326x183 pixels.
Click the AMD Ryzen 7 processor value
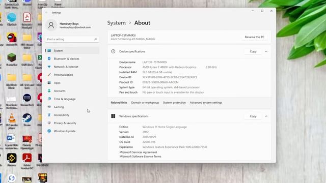click(x=169, y=67)
